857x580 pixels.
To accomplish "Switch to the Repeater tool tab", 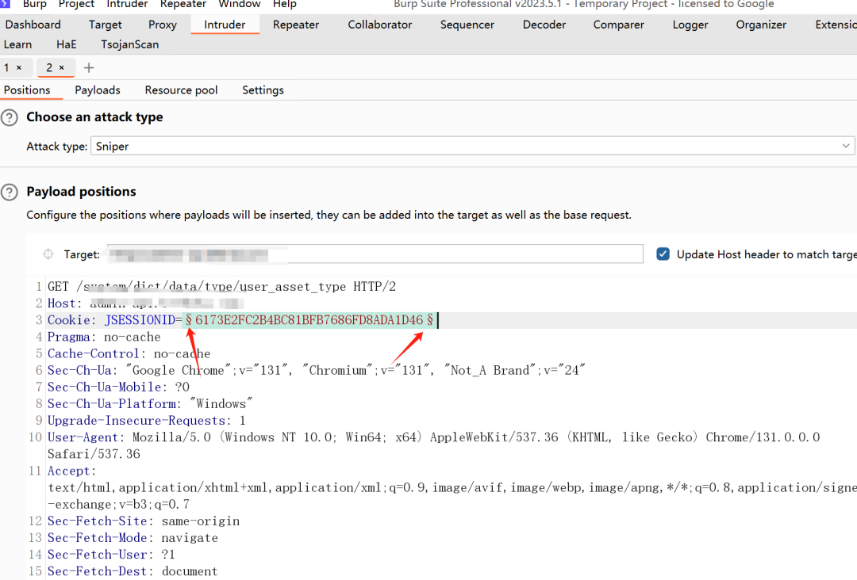I will pos(296,25).
